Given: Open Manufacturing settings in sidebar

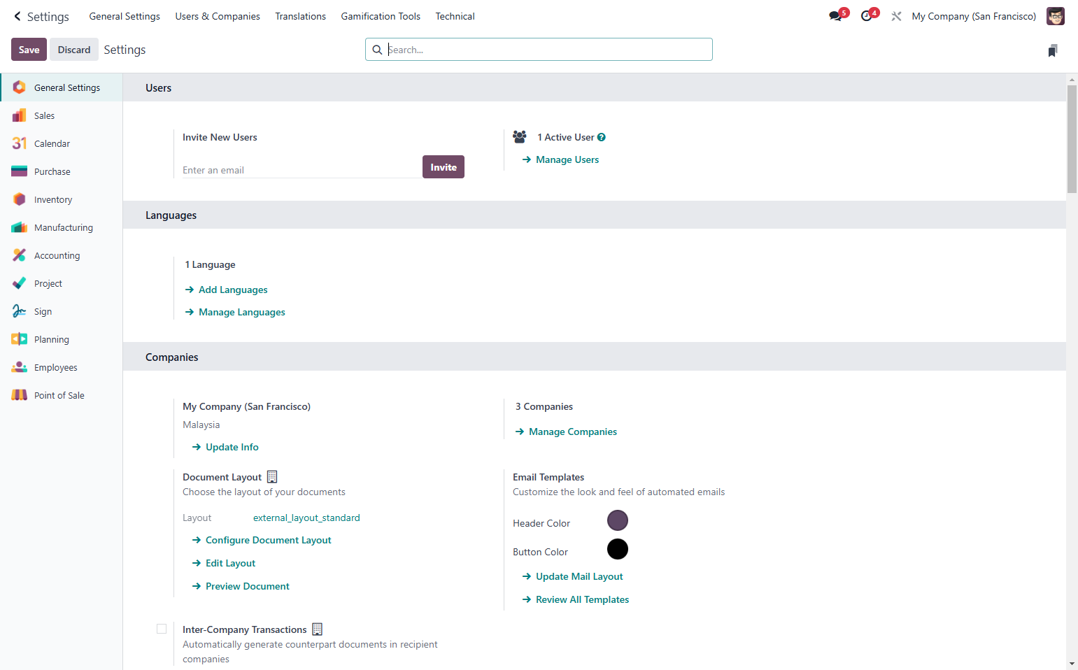Looking at the screenshot, I should pos(62,227).
